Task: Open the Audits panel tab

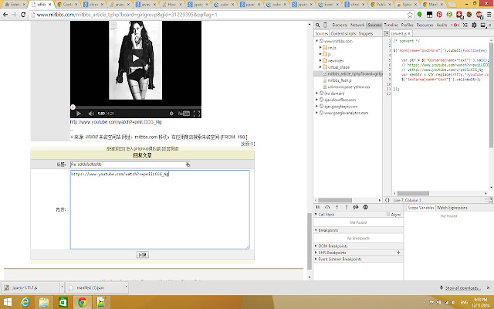Action: (442, 25)
